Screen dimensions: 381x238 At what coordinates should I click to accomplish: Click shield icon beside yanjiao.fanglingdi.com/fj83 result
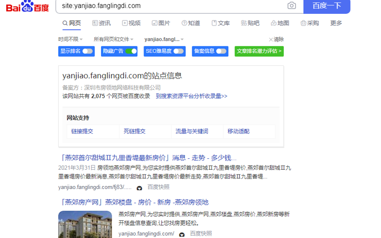(139, 188)
